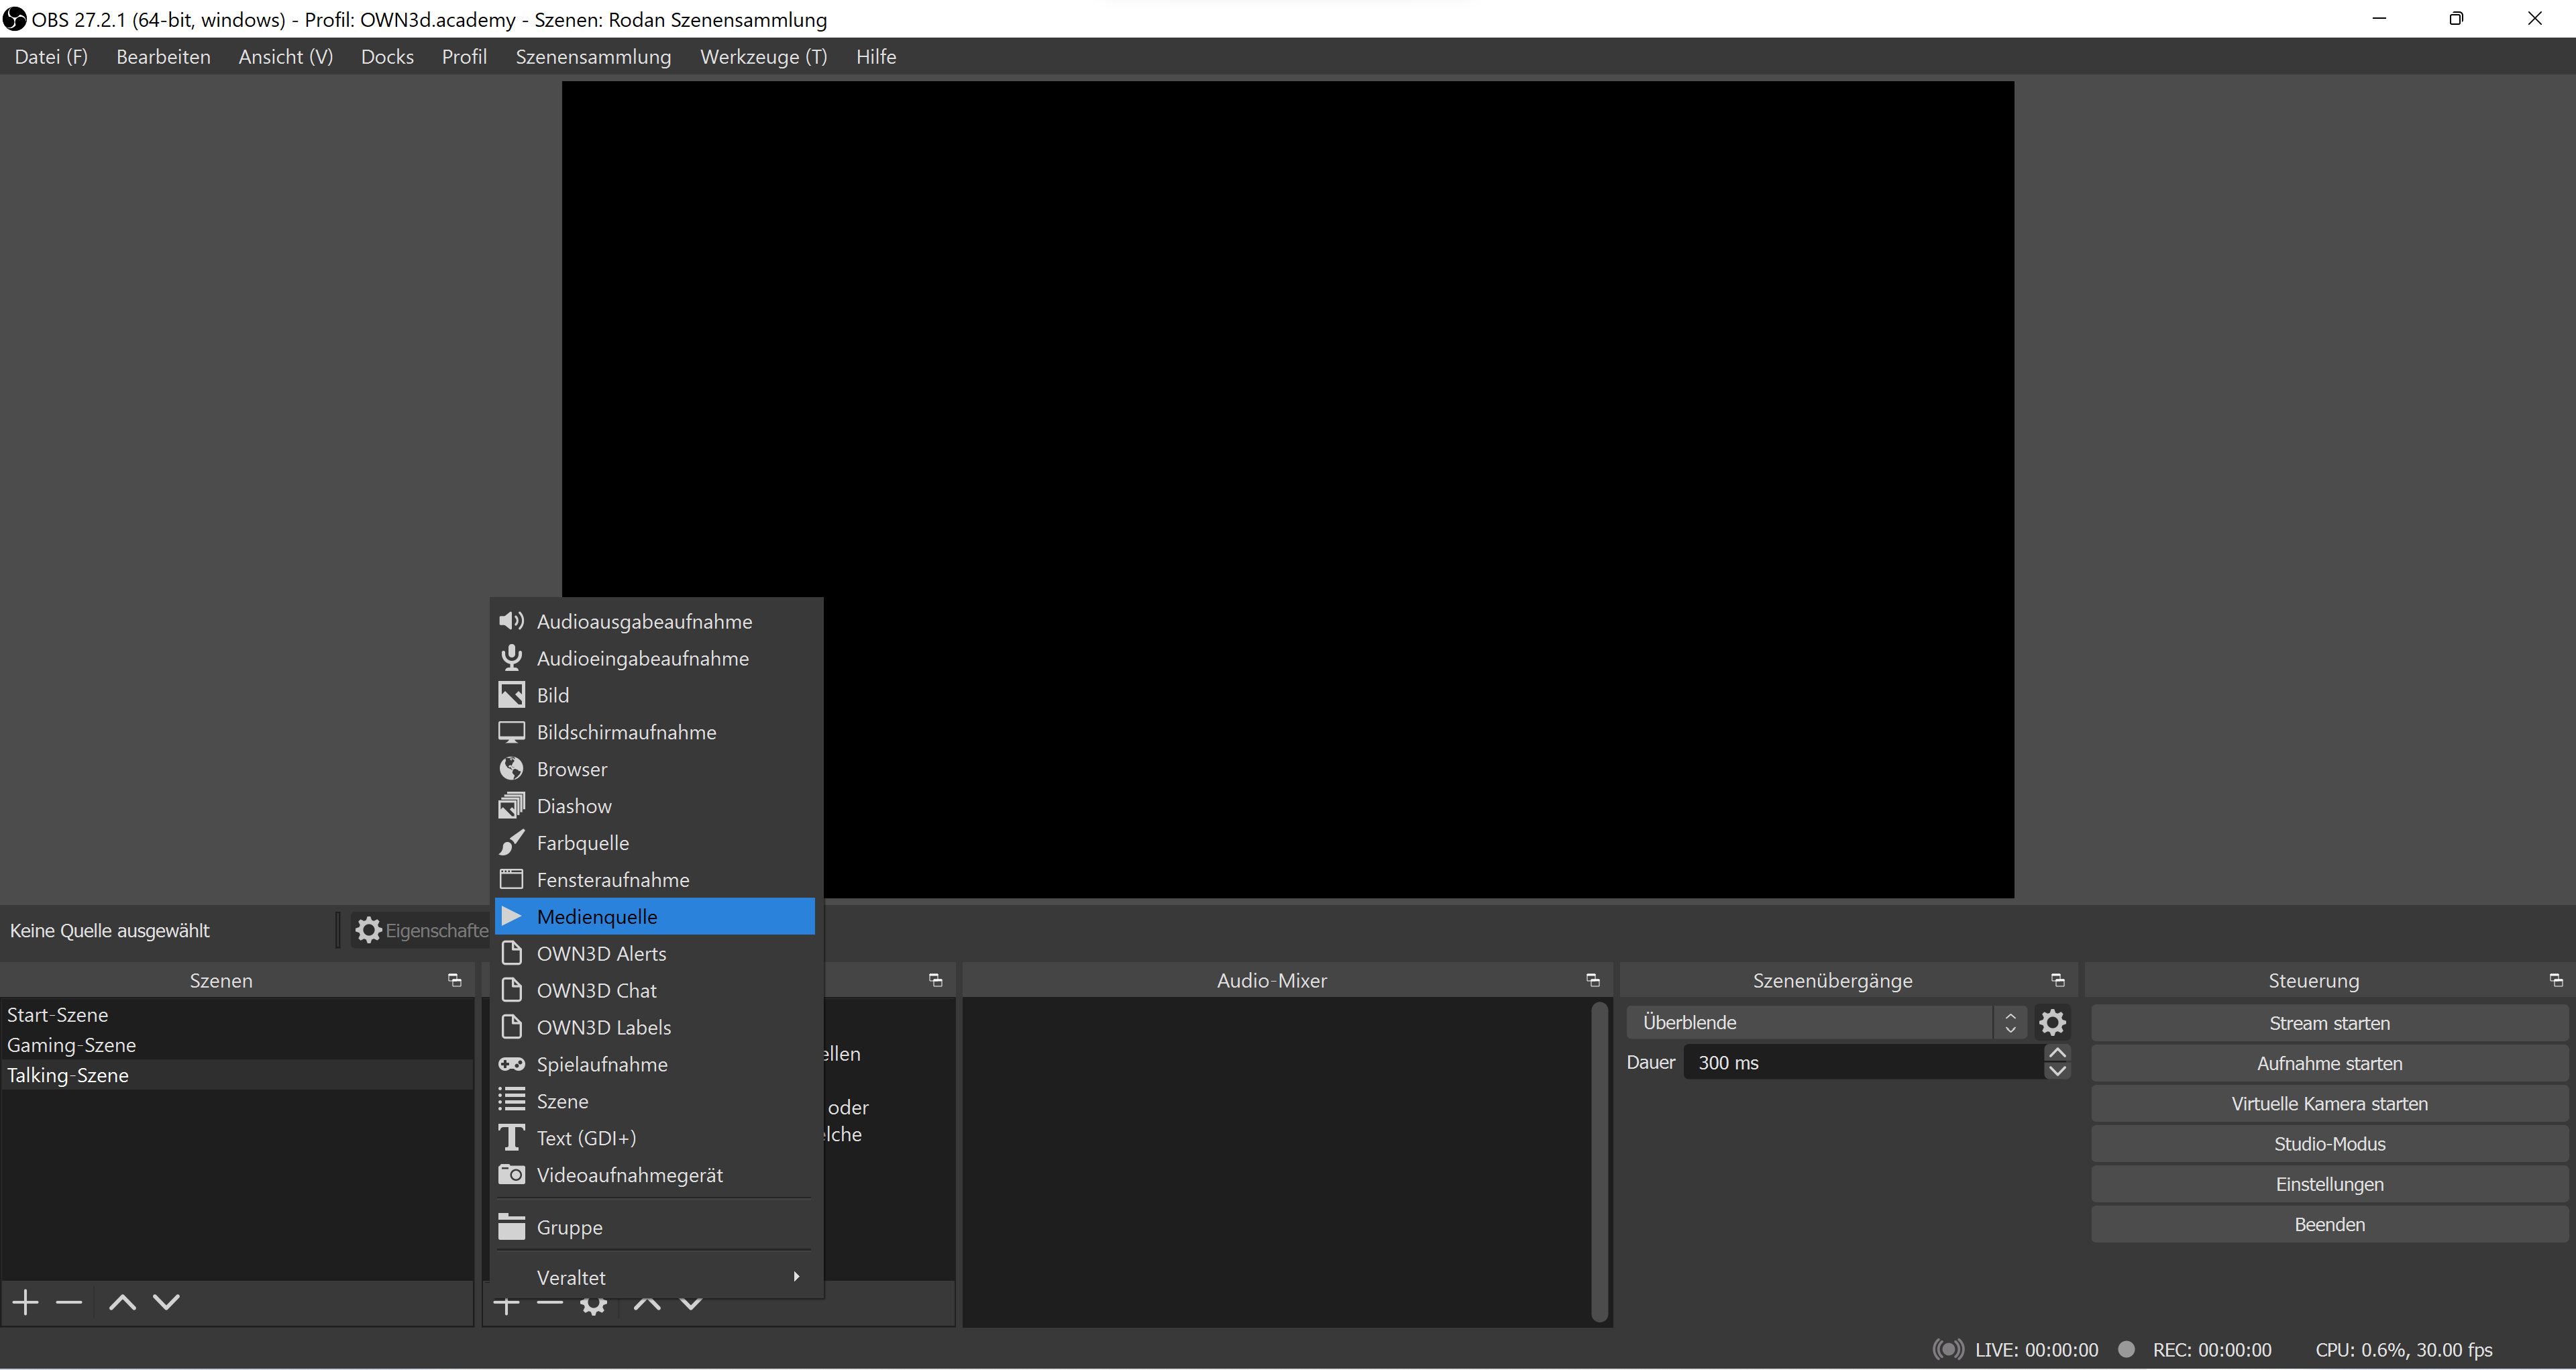Move Talking-Szene up with the arrow icon
The image size is (2576, 1370).
tap(121, 1302)
